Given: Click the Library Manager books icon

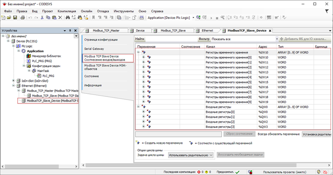Looking at the screenshot, I should click(28, 56).
